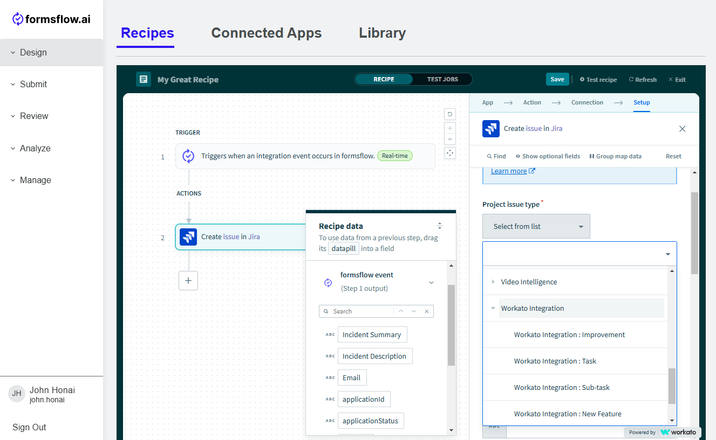Screen dimensions: 716x440
Task: Go to the Action setup step
Action: click(532, 102)
